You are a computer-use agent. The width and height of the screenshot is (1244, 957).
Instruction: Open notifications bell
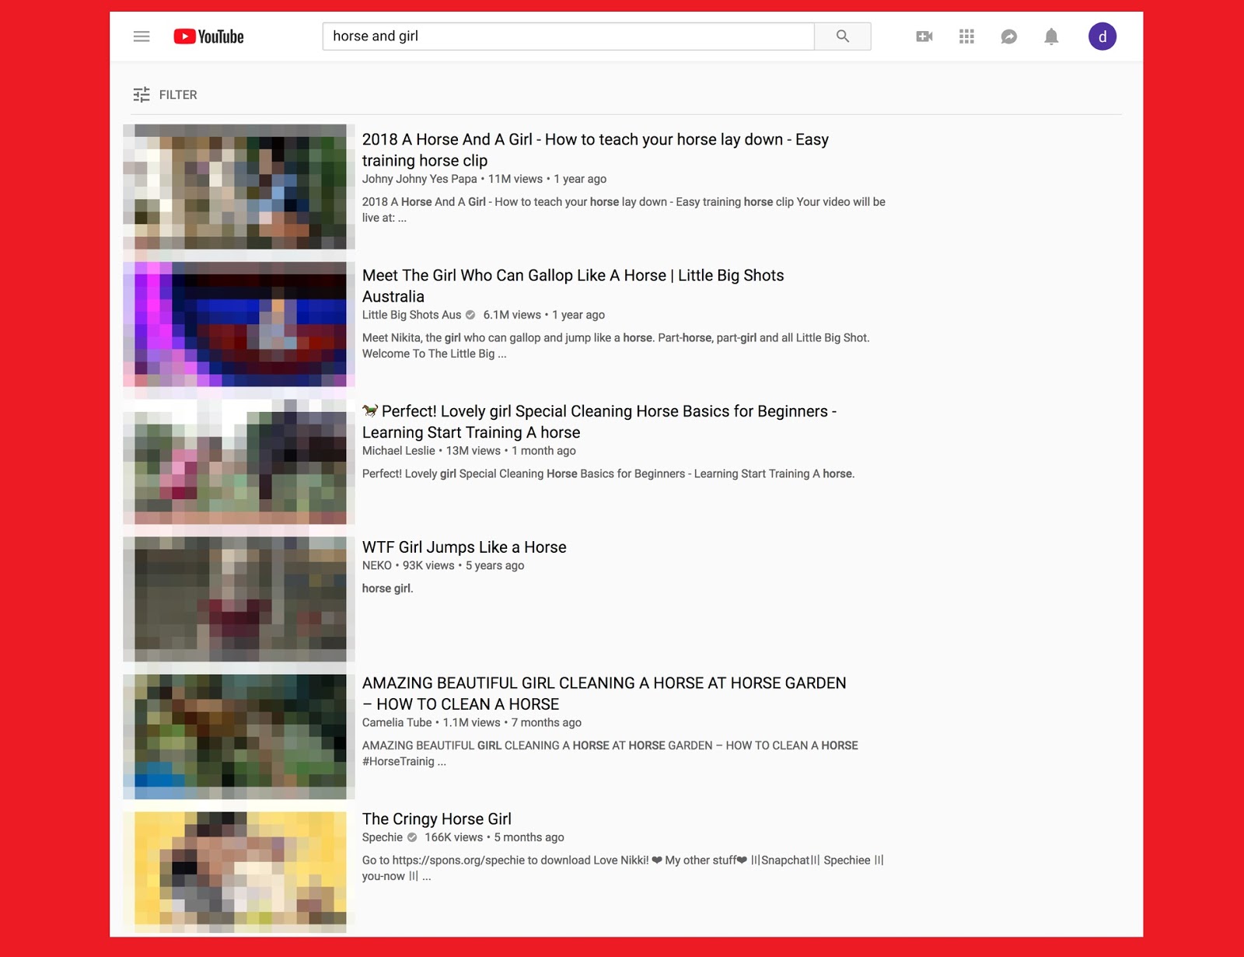1051,37
